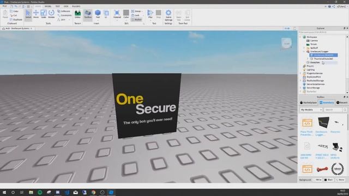
Task: Expand the ApiStuff folder node
Action: click(x=304, y=48)
